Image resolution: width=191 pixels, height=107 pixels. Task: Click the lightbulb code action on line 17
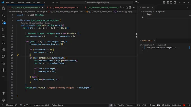pos(18,55)
